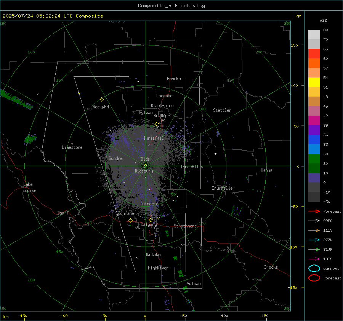Click the Vulcan city label
The width and height of the screenshot is (343, 321).
click(x=194, y=284)
